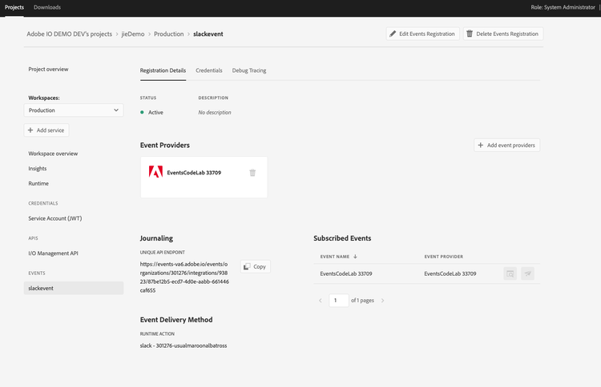The image size is (601, 387).
Task: Click the view sample payload icon in event row
Action: pos(510,273)
